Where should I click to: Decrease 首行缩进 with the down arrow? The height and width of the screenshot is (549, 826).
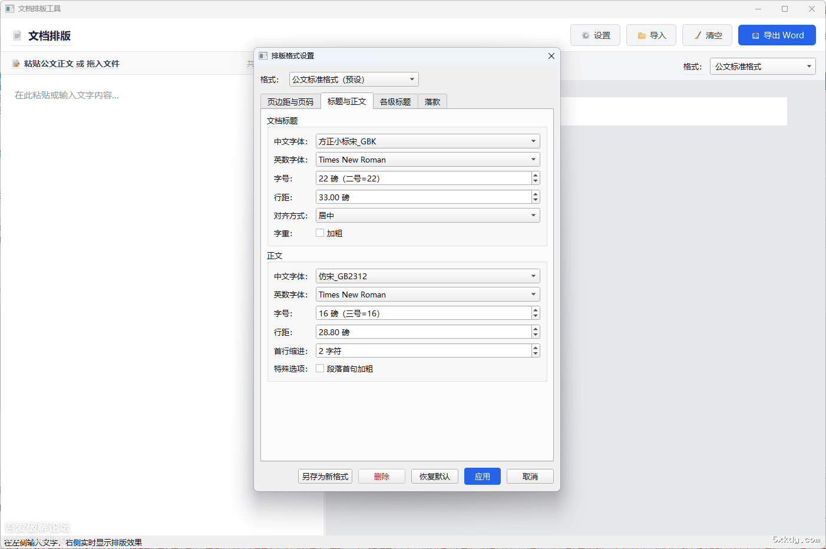point(536,355)
